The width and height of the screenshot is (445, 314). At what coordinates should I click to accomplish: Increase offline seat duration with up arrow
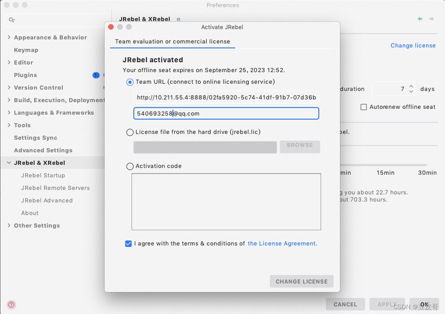click(411, 86)
